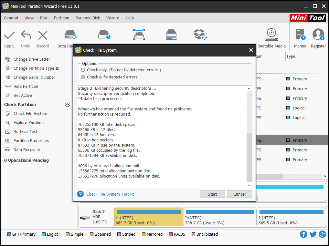Click the Register user icon

[x=318, y=34]
